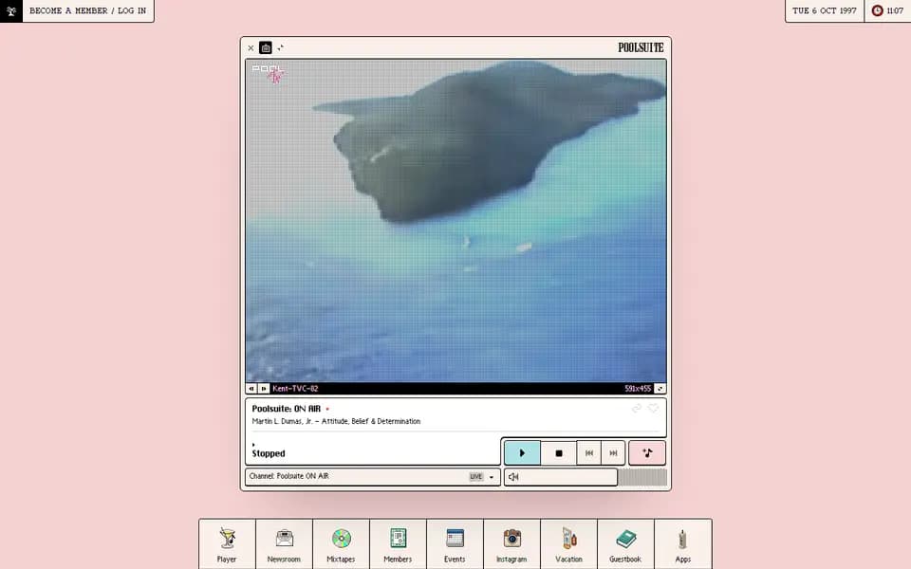Open the Vacation dock icon

(568, 544)
